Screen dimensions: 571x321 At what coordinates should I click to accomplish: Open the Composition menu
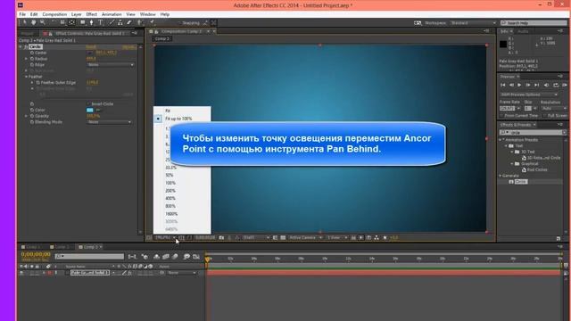[54, 14]
